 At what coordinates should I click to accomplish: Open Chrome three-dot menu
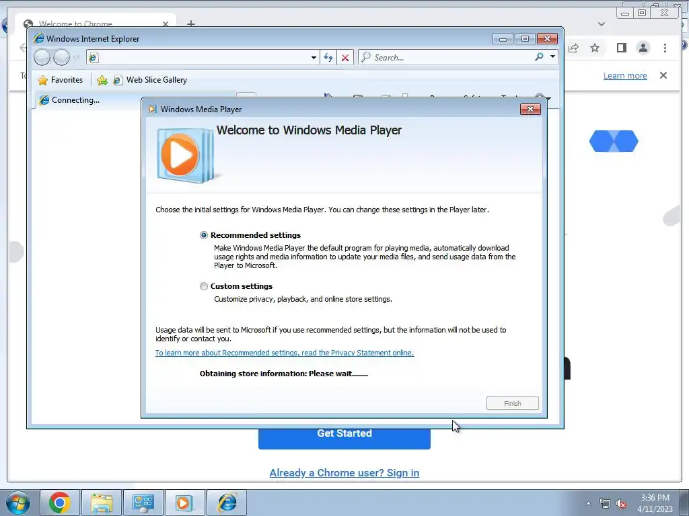point(665,48)
